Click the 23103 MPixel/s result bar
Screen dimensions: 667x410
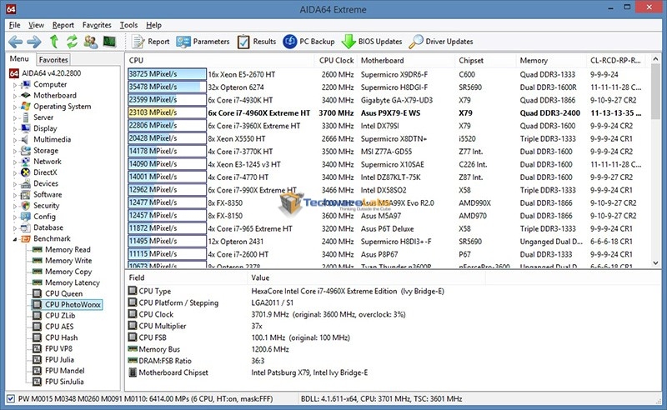pos(167,112)
